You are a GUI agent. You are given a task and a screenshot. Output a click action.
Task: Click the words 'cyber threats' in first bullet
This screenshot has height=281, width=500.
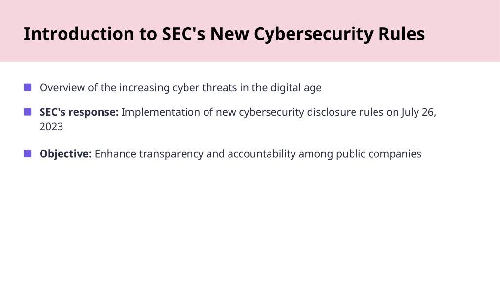(x=205, y=88)
